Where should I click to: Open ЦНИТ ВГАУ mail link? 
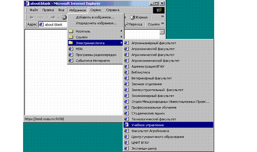tap(168, 142)
